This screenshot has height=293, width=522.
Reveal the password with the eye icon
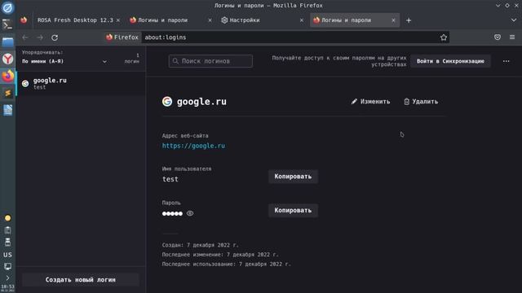pyautogui.click(x=190, y=213)
